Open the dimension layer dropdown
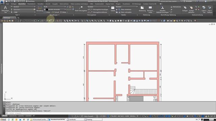 tap(56, 9)
